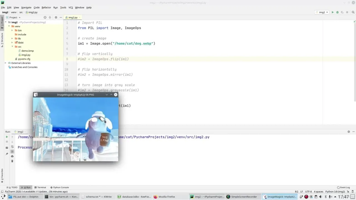Click Python 3.8 (img2) interpreter selector
Viewport: 356px width, 200px height.
point(335,191)
